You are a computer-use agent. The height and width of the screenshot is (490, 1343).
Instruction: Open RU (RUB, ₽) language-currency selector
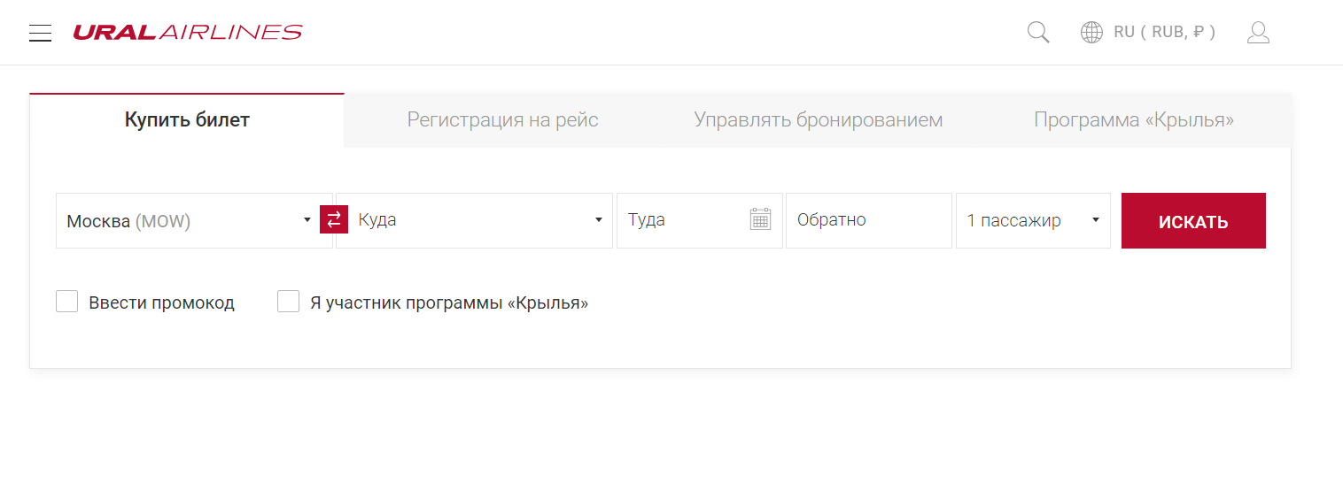tap(1164, 33)
